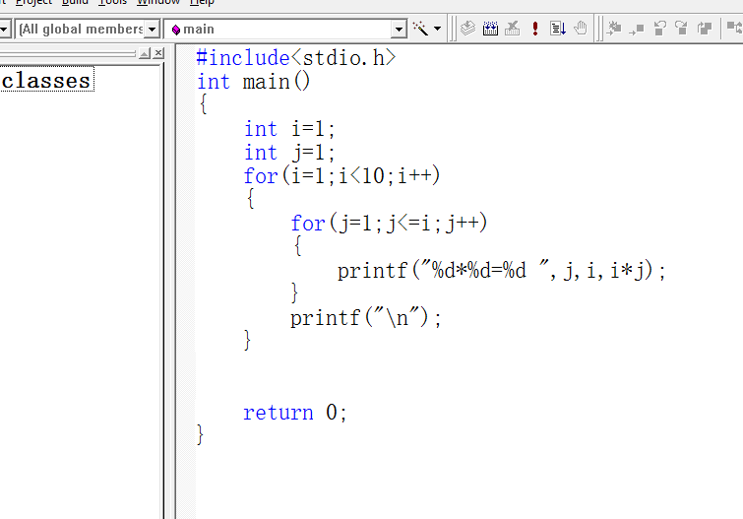Click the Compile toolbar icon
Viewport: 743px width, 519px height.
click(468, 29)
